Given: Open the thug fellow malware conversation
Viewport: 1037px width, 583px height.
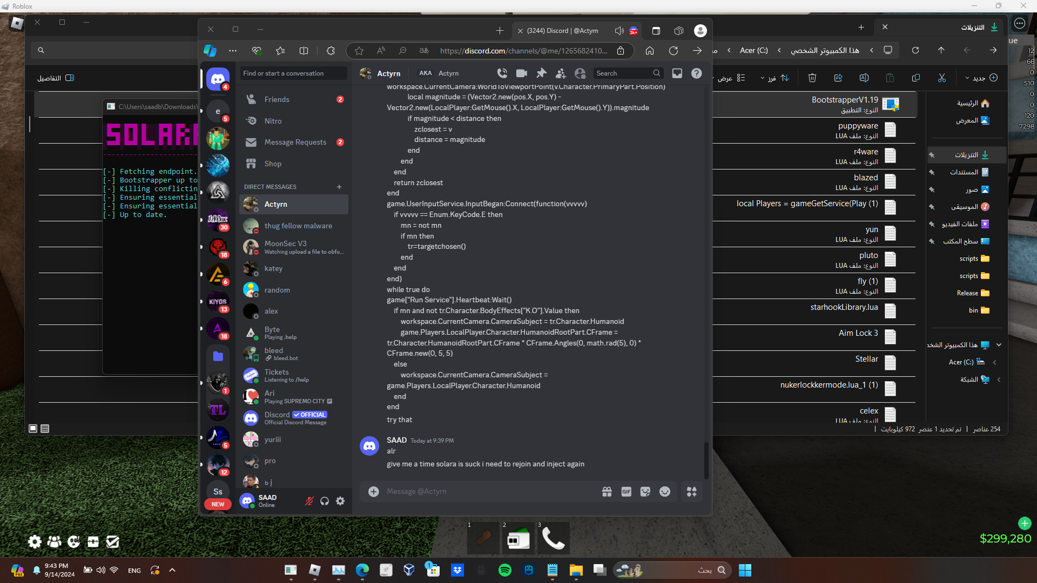Looking at the screenshot, I should pyautogui.click(x=298, y=226).
